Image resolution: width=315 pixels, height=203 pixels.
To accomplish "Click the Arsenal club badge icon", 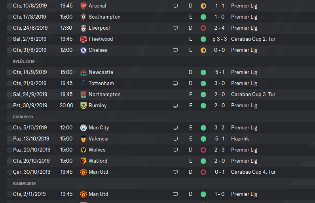I will click(83, 6).
